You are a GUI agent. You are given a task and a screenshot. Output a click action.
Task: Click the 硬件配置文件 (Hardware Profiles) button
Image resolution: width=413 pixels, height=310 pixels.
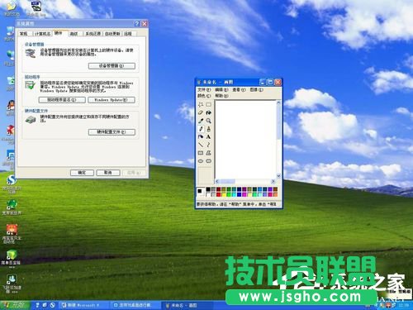point(112,132)
